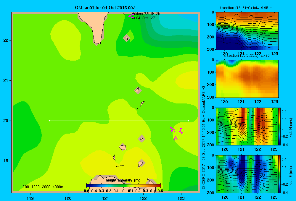Select the "height anomaly (m)" caption
296x201 pixels.
click(123, 180)
